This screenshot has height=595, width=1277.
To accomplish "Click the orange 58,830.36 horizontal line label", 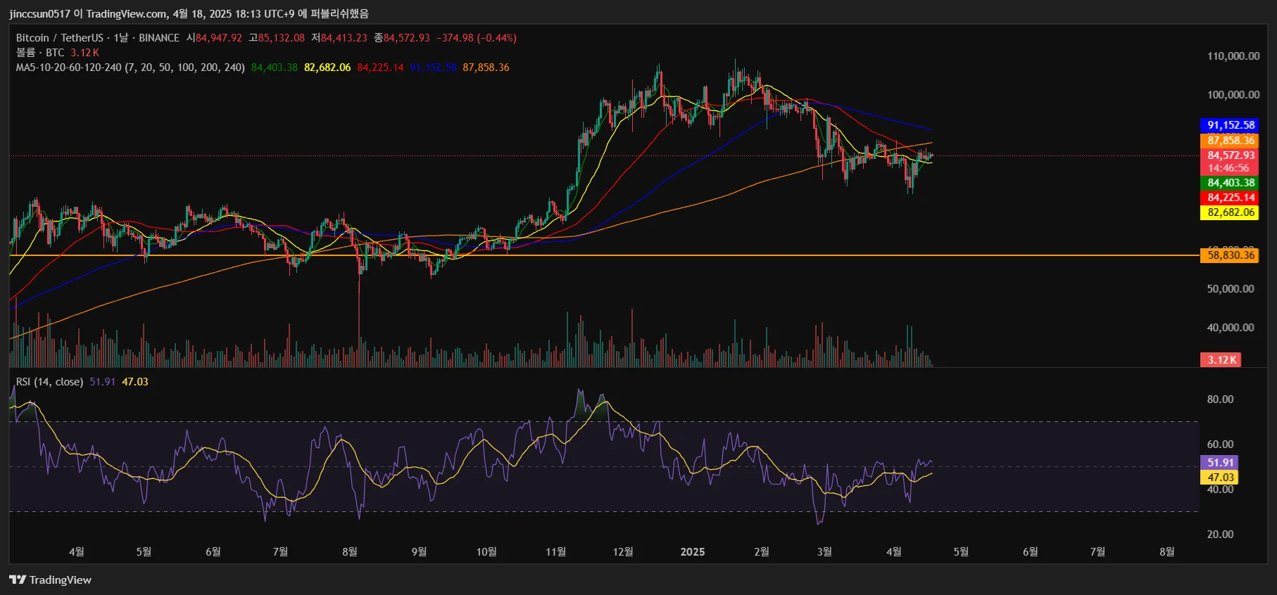I will 1230,255.
